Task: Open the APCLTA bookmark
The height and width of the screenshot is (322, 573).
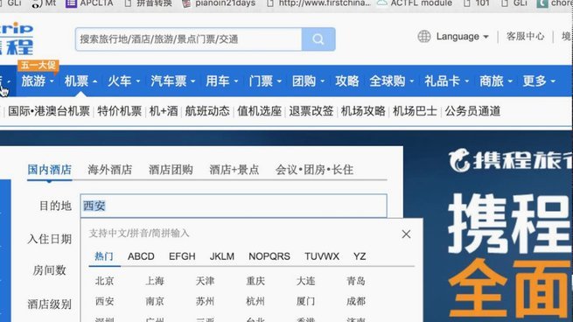Action: pyautogui.click(x=89, y=3)
